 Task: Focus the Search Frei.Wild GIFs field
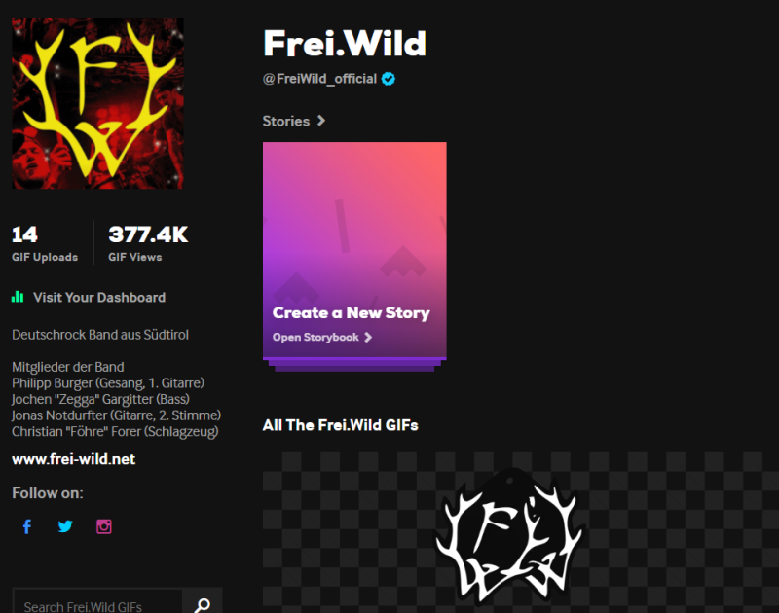pyautogui.click(x=97, y=605)
